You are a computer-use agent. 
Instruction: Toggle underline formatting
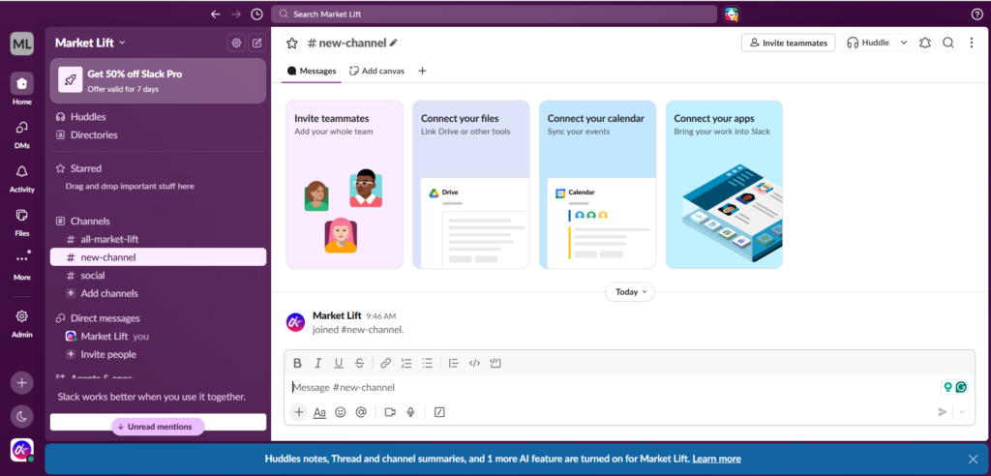pyautogui.click(x=339, y=363)
